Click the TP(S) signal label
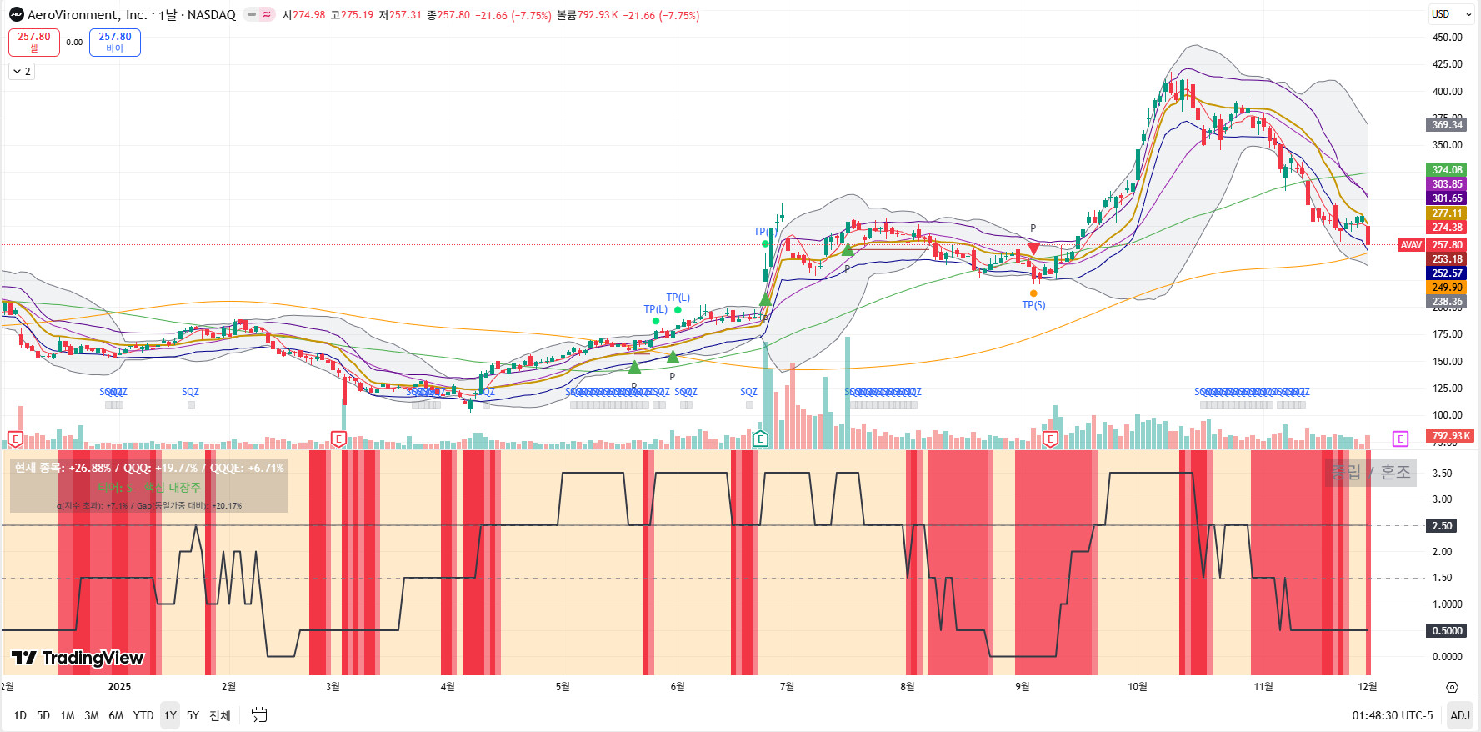 click(x=1033, y=305)
